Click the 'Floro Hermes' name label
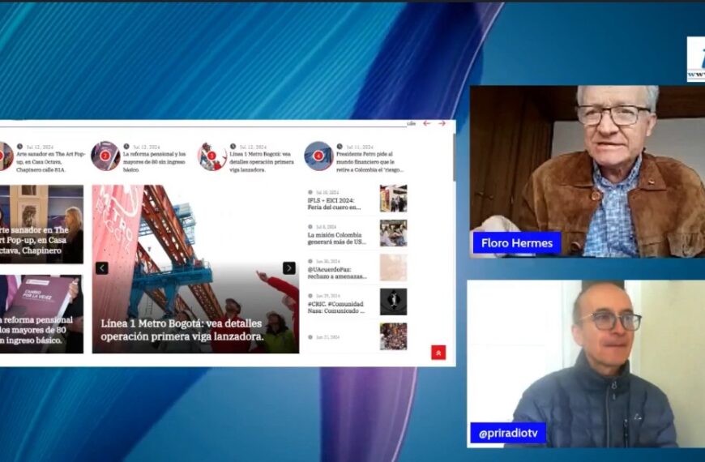 pos(517,243)
